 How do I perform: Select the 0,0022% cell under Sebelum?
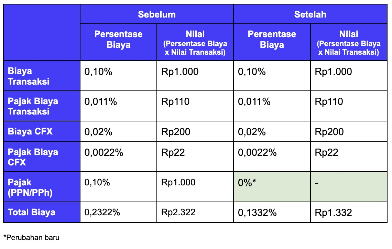tap(119, 157)
